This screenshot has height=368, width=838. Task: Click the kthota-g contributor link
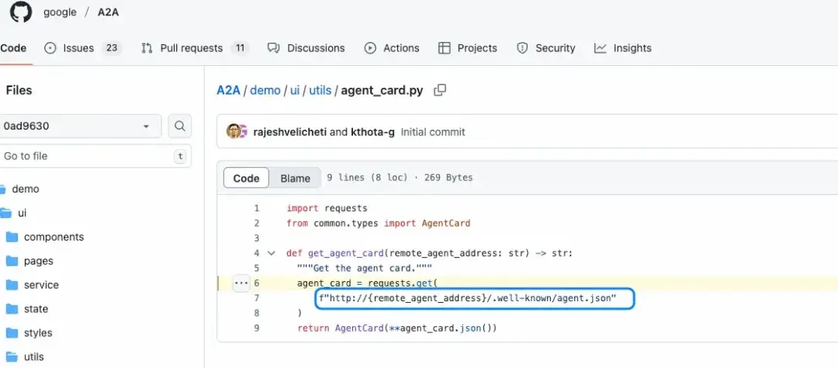372,132
